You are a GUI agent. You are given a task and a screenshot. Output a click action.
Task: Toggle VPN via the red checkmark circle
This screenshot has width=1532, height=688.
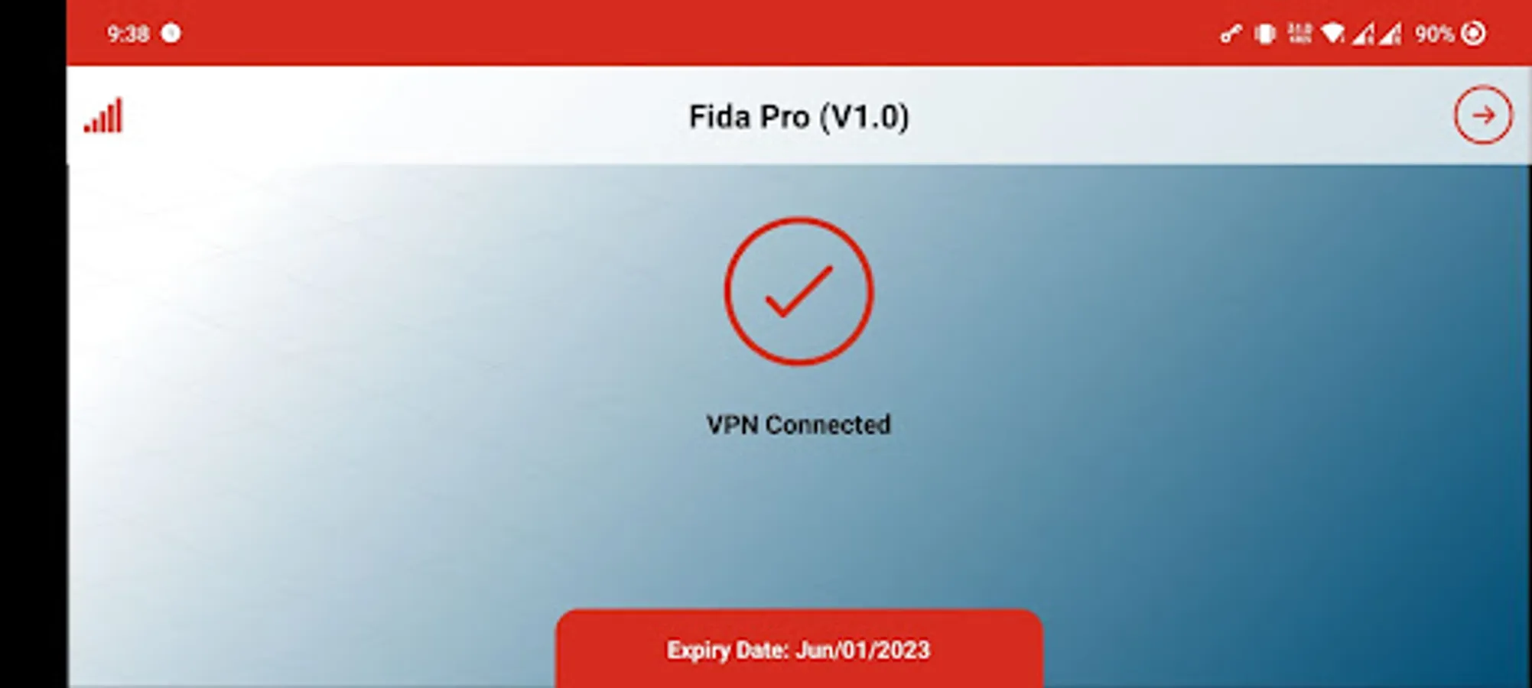click(x=799, y=291)
